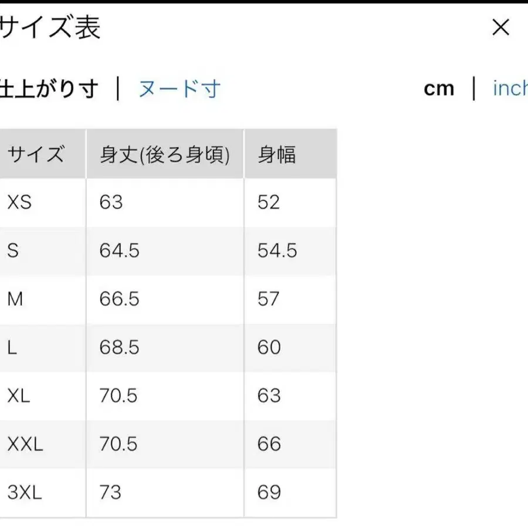The image size is (528, 528).
Task: Click the 57 body width value for M
Action: 269,299
